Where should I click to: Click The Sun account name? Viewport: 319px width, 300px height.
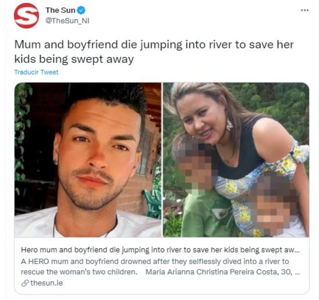click(x=60, y=10)
